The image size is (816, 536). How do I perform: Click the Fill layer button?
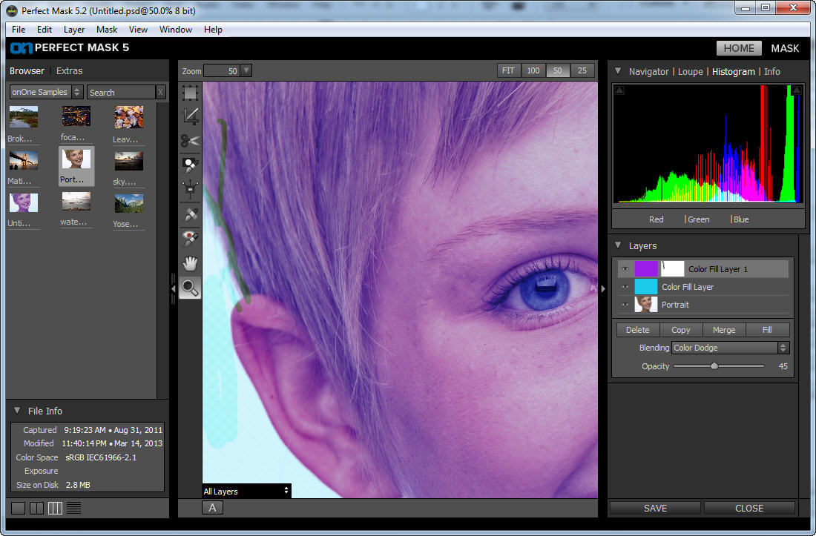tap(767, 330)
